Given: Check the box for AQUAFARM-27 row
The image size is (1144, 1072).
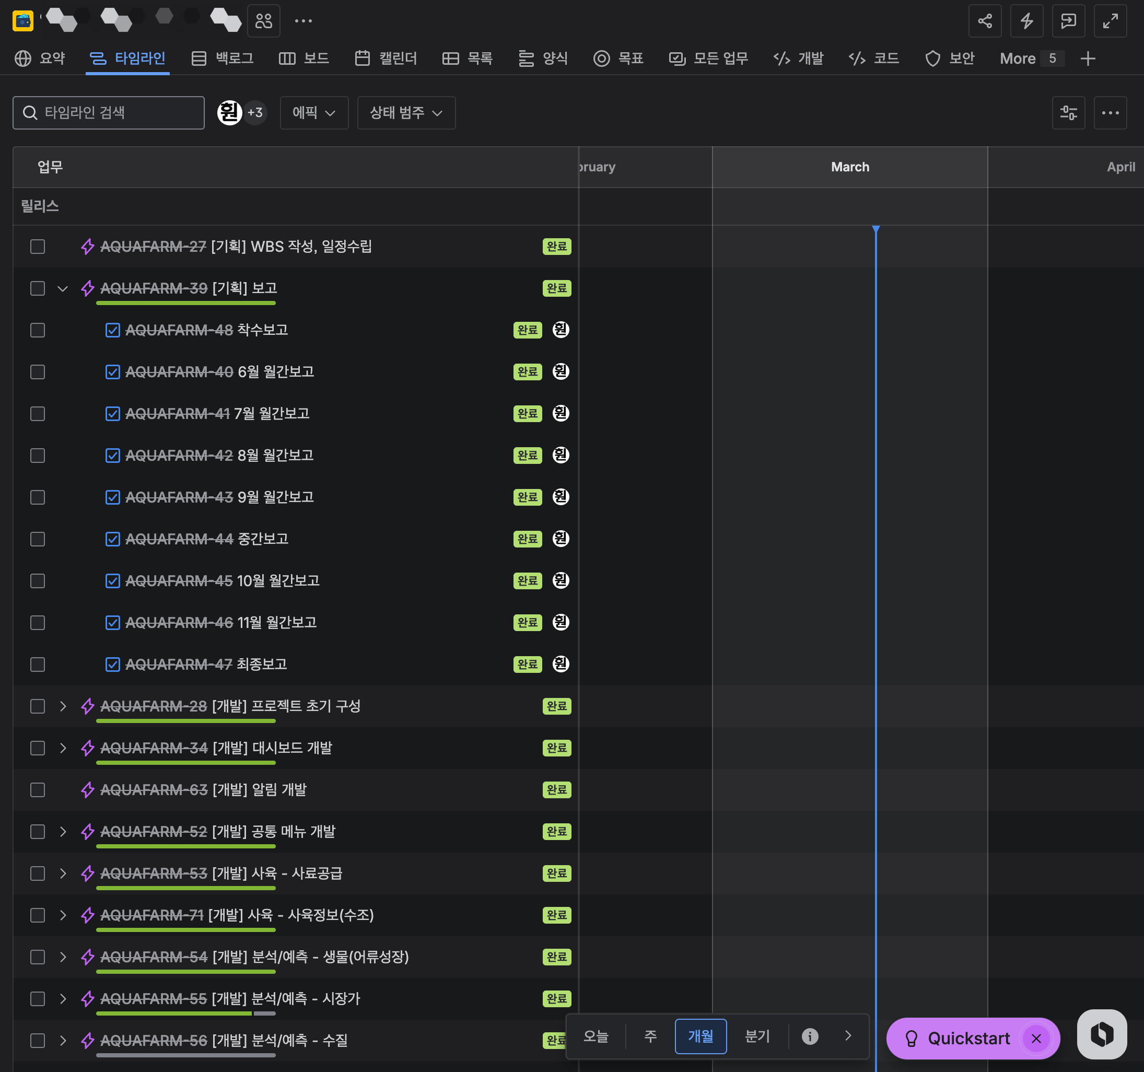Looking at the screenshot, I should (38, 247).
